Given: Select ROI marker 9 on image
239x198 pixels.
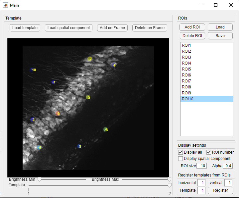Looking at the screenshot, I should (x=58, y=114).
